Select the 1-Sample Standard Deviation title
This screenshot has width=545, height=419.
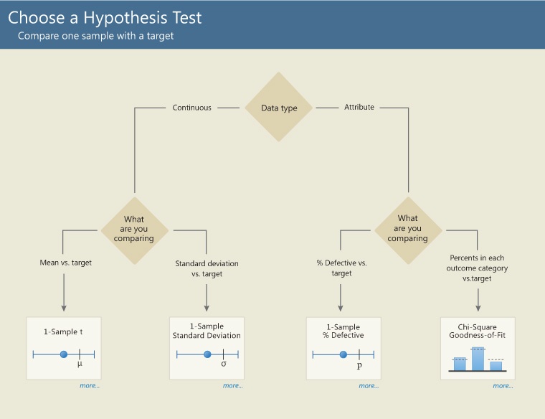coord(207,331)
